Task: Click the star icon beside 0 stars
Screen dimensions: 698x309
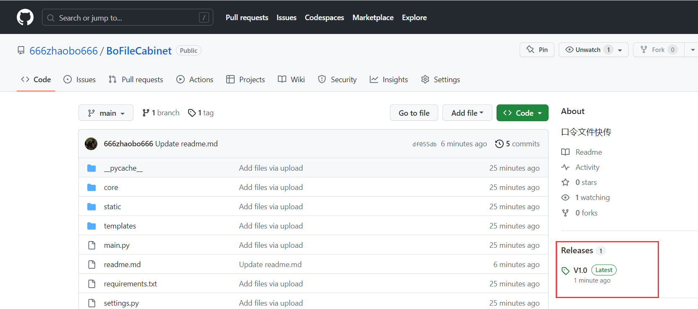Action: [x=565, y=182]
